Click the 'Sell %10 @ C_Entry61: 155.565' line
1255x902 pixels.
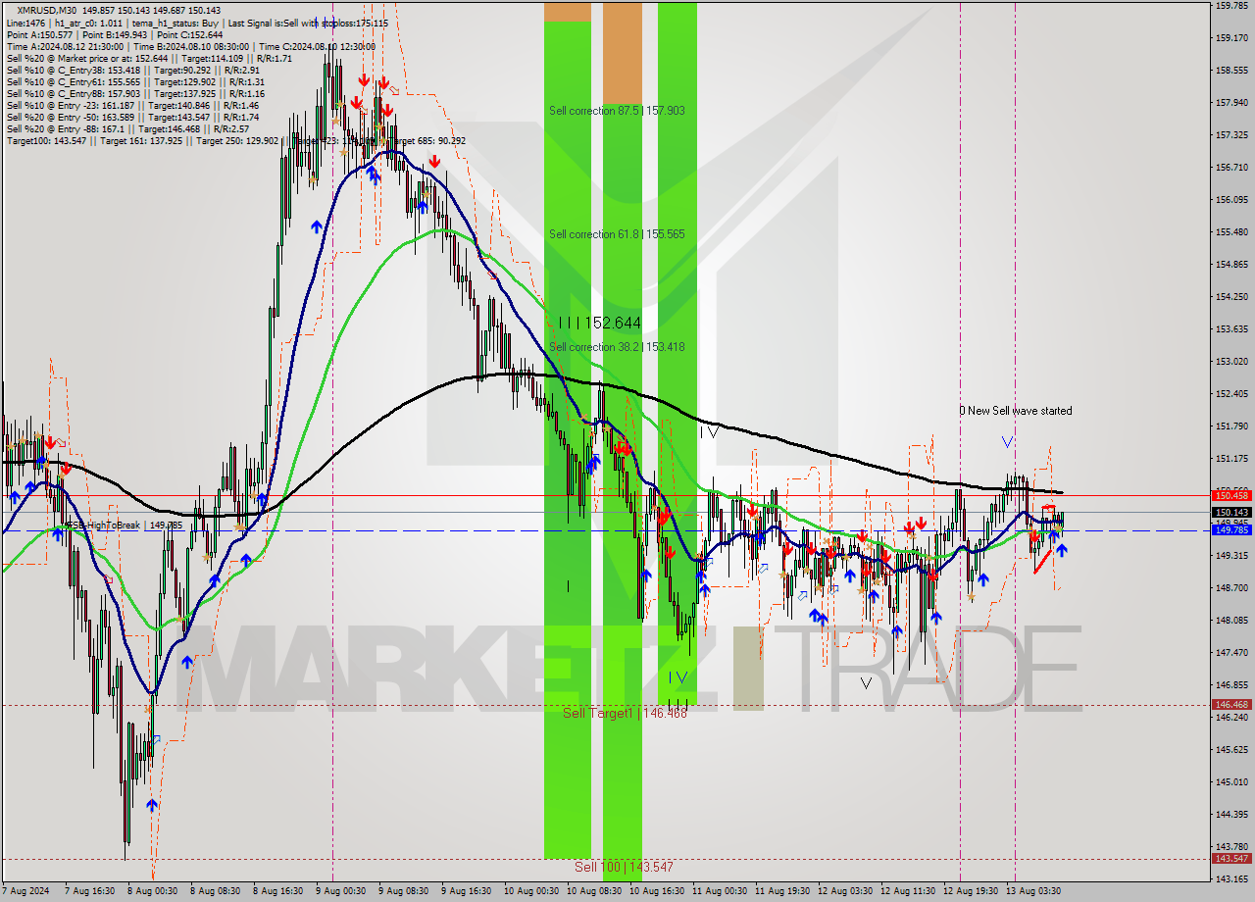coord(135,82)
